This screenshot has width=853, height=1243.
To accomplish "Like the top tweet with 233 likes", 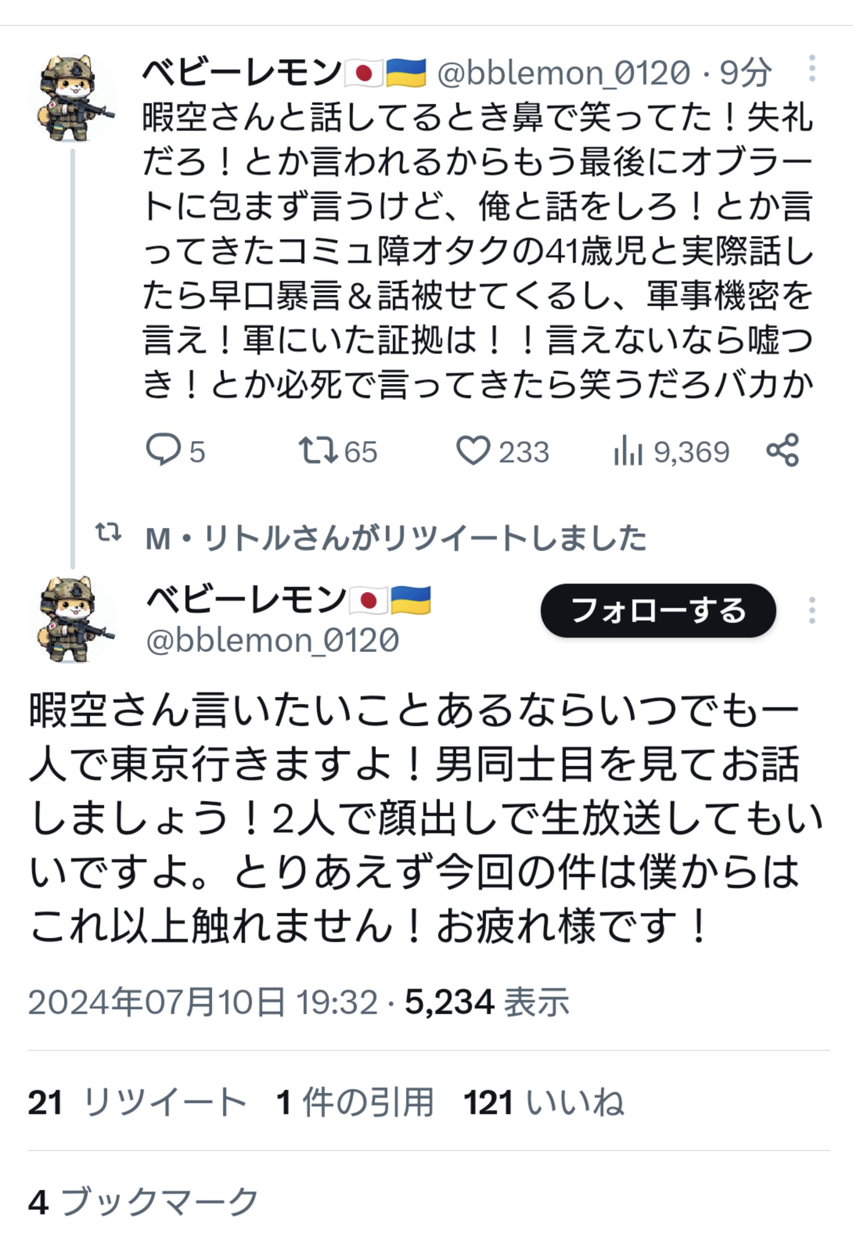I will [473, 450].
